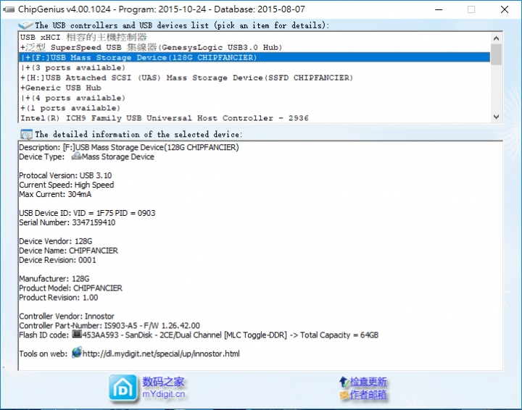Screen dimensions: 522x410
Task: Click the 作者邮箱 author email link
Action: click(368, 395)
